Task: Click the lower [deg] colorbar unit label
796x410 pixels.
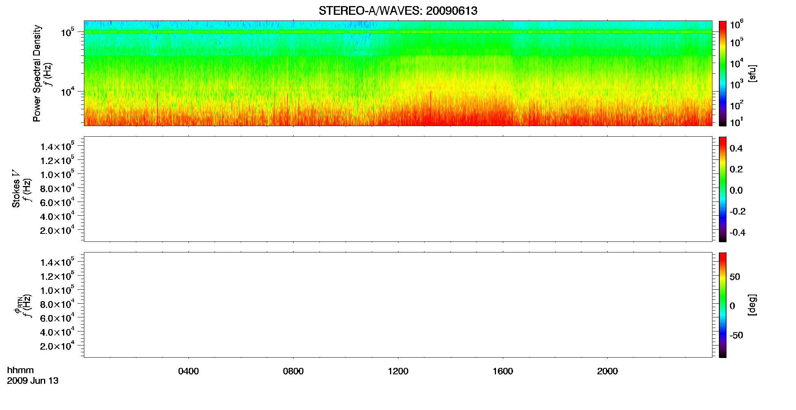Action: (752, 305)
